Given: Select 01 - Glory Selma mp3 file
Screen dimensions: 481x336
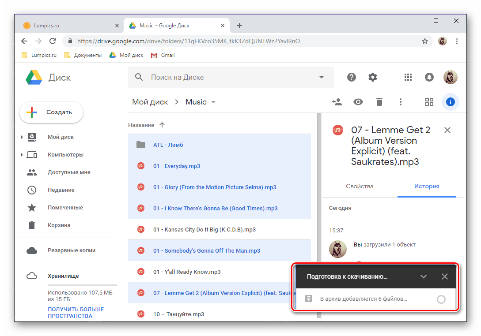Looking at the screenshot, I should point(220,187).
